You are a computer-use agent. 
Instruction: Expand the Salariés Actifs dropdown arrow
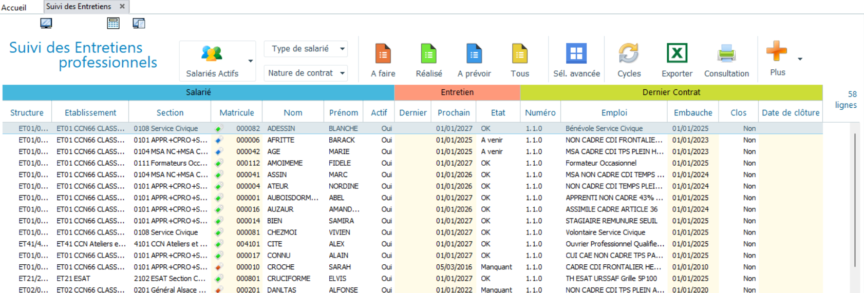point(251,61)
